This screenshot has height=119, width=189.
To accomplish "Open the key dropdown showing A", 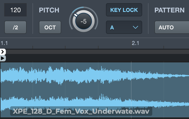I will point(124,27).
